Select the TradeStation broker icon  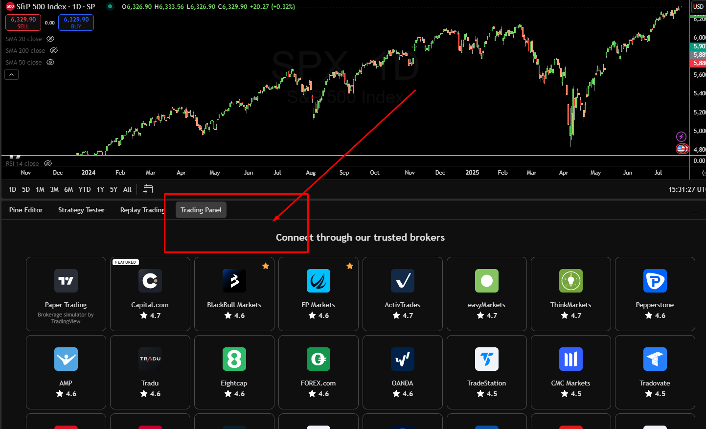[487, 359]
